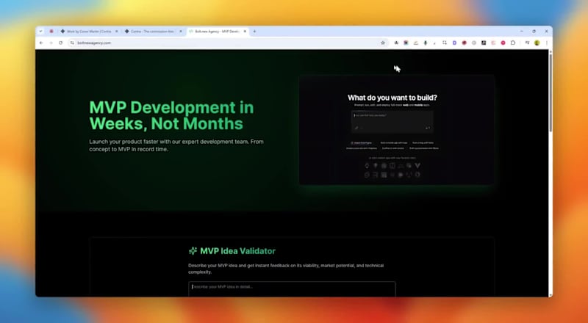Go forward using the forward arrow
The width and height of the screenshot is (588, 323).
click(x=51, y=43)
